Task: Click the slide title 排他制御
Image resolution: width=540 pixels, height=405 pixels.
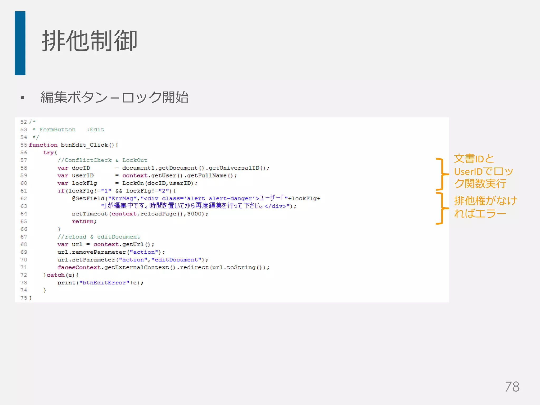Action: 90,41
